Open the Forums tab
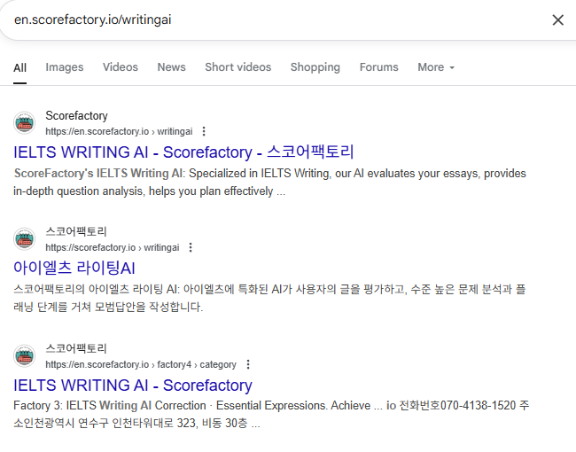The width and height of the screenshot is (576, 452). point(378,67)
